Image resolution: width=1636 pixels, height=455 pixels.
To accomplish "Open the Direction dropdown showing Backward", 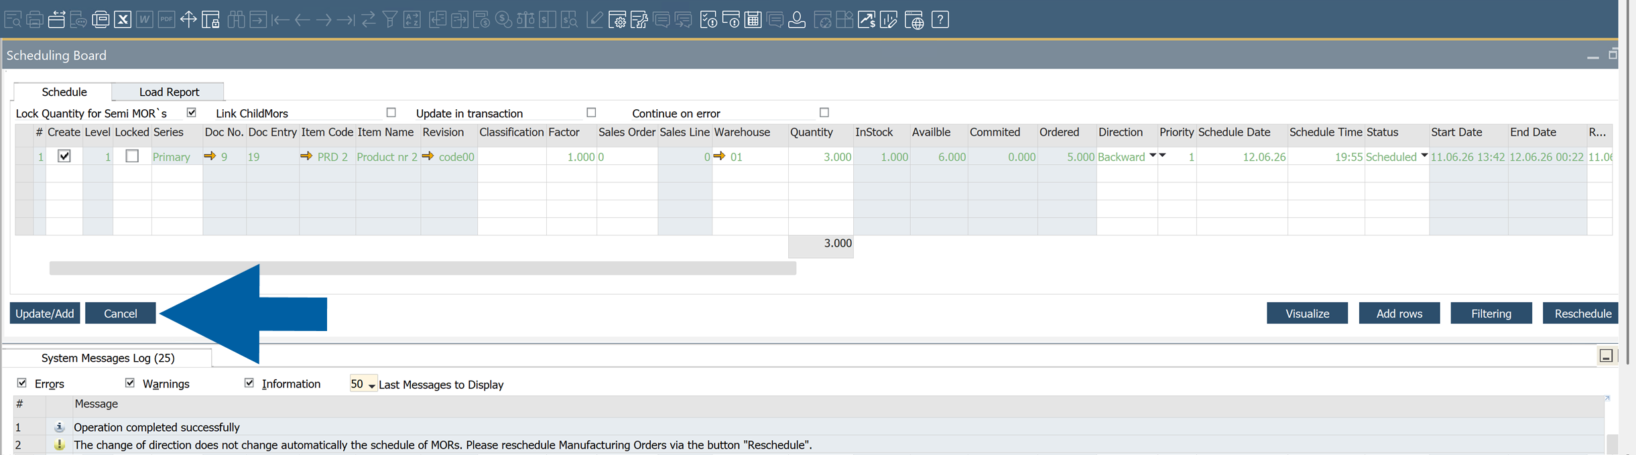I will [1153, 155].
